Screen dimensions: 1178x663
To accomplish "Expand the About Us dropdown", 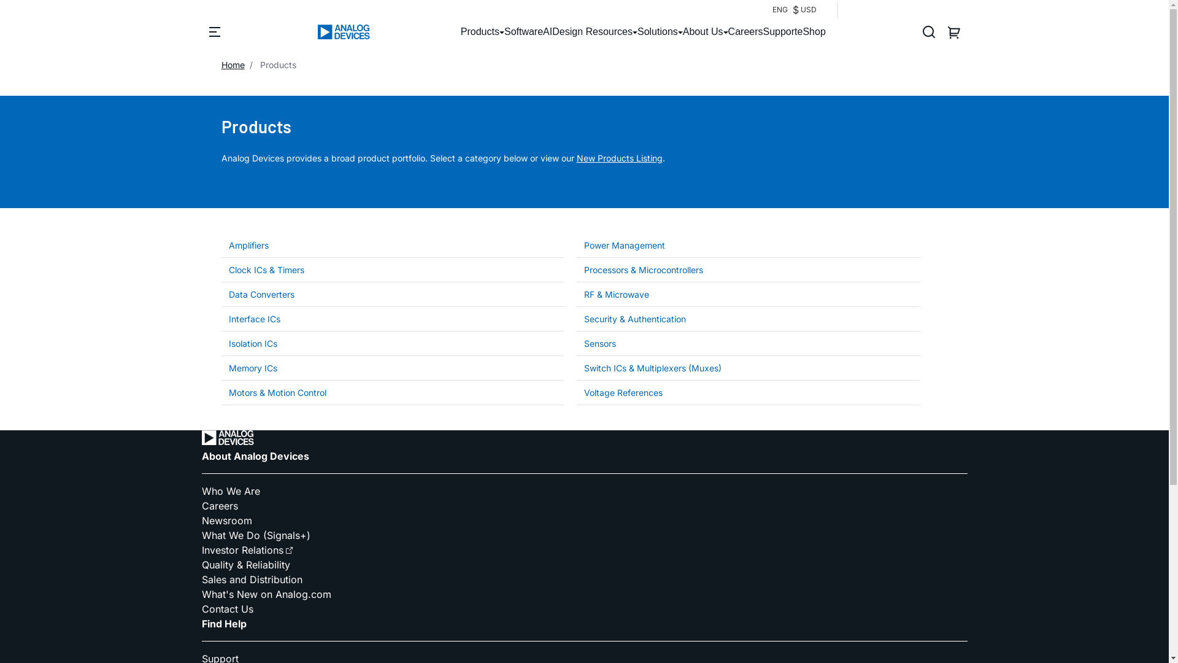I will tap(704, 32).
